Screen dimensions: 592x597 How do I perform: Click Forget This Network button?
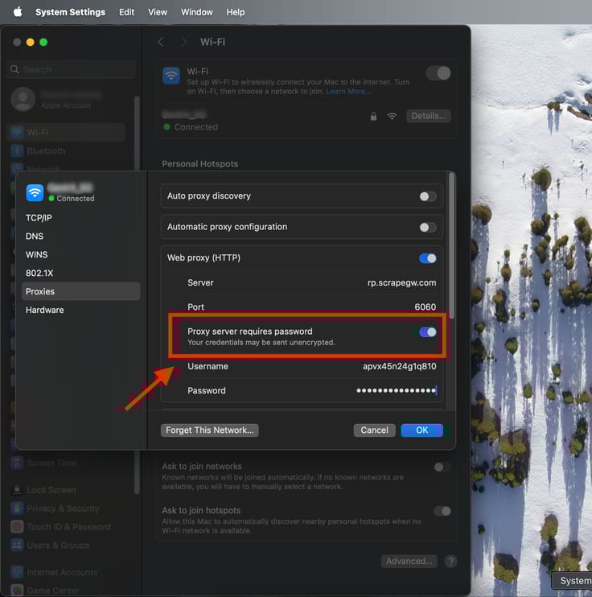point(209,430)
